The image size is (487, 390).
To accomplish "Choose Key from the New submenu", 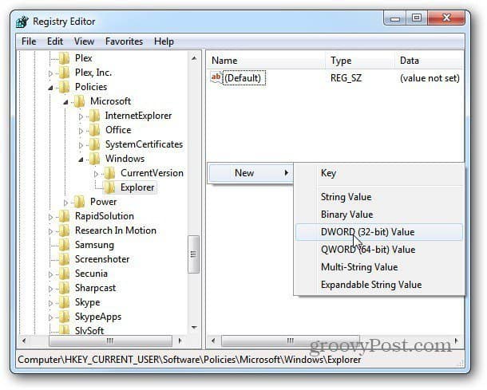I will (378, 173).
